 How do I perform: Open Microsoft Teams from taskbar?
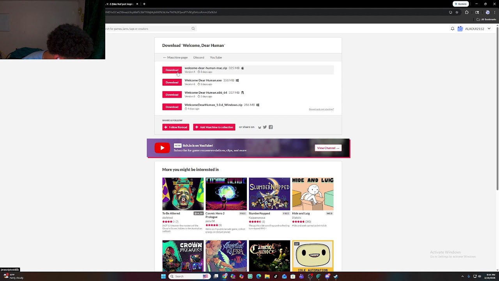pos(301,276)
